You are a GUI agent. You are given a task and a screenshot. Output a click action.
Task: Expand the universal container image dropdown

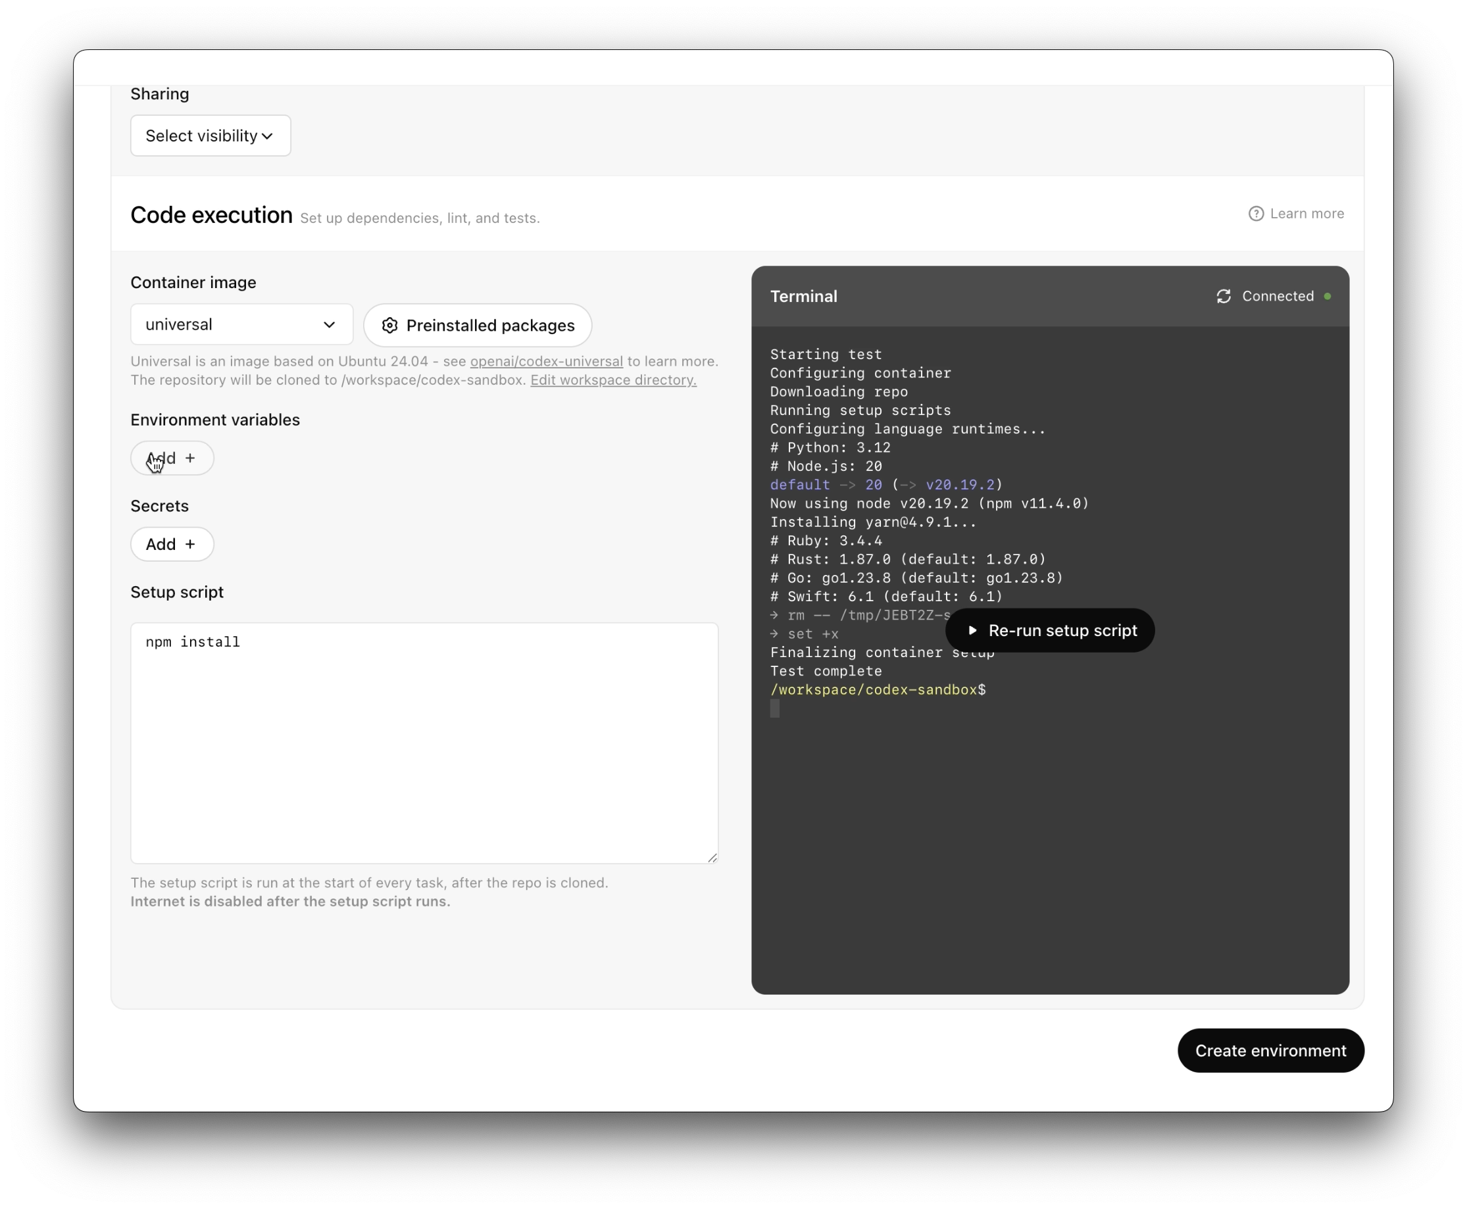tap(241, 324)
